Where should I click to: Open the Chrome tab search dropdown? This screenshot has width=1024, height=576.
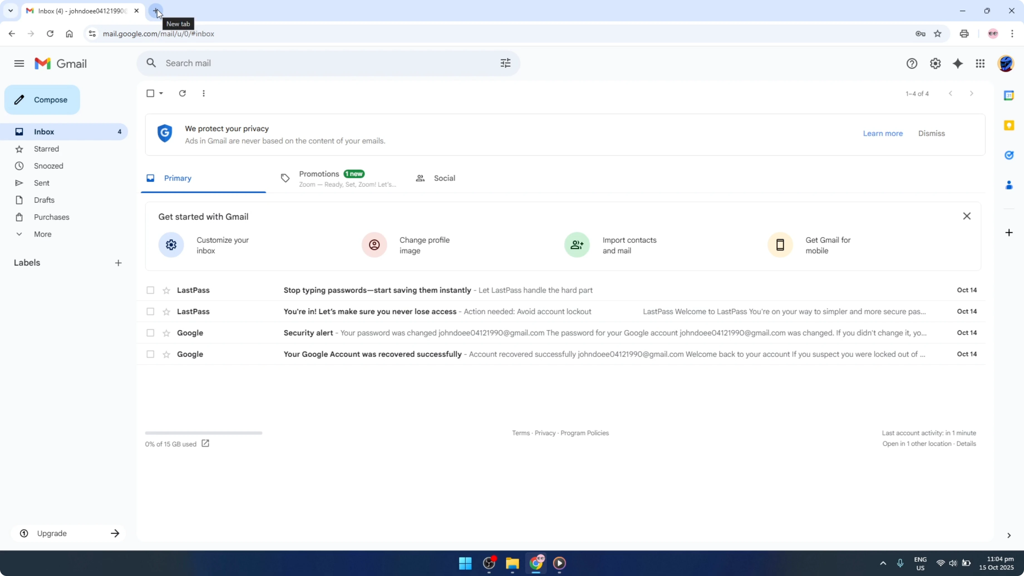tap(11, 11)
